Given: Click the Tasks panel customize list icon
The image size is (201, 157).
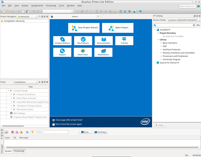Looking at the screenshot, I should click(40, 82).
